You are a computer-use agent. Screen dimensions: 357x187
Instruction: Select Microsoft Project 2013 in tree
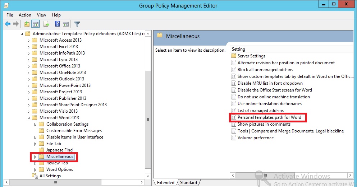pos(60,92)
